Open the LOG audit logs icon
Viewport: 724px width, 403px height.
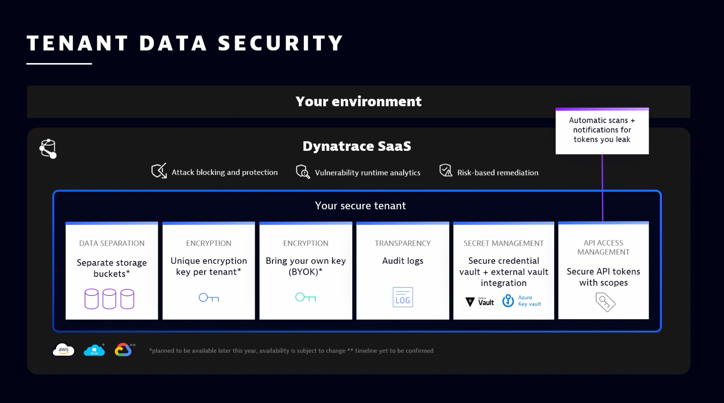pyautogui.click(x=402, y=297)
